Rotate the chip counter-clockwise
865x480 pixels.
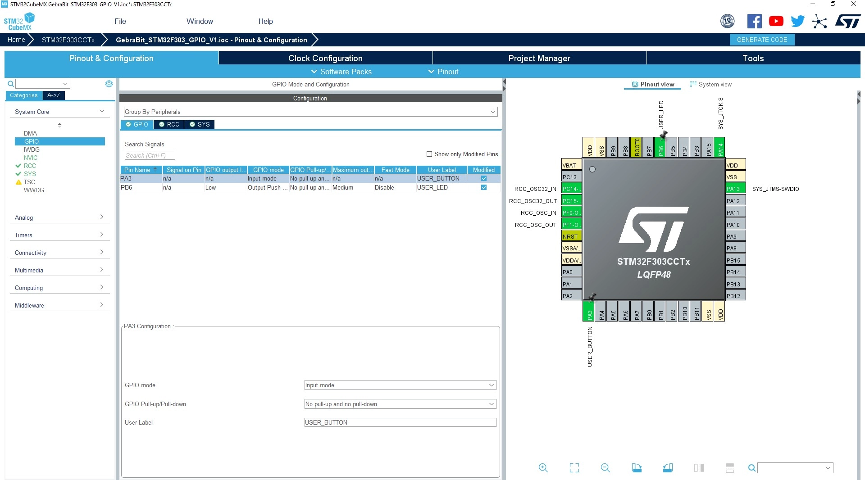click(x=668, y=468)
